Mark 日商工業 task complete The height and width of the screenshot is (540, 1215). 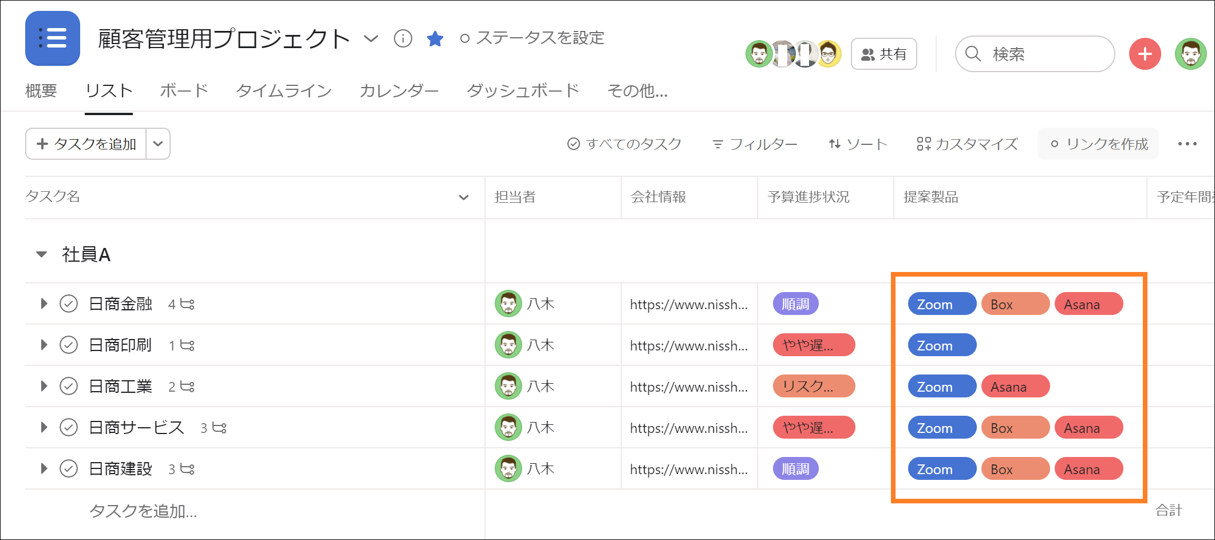click(x=69, y=386)
